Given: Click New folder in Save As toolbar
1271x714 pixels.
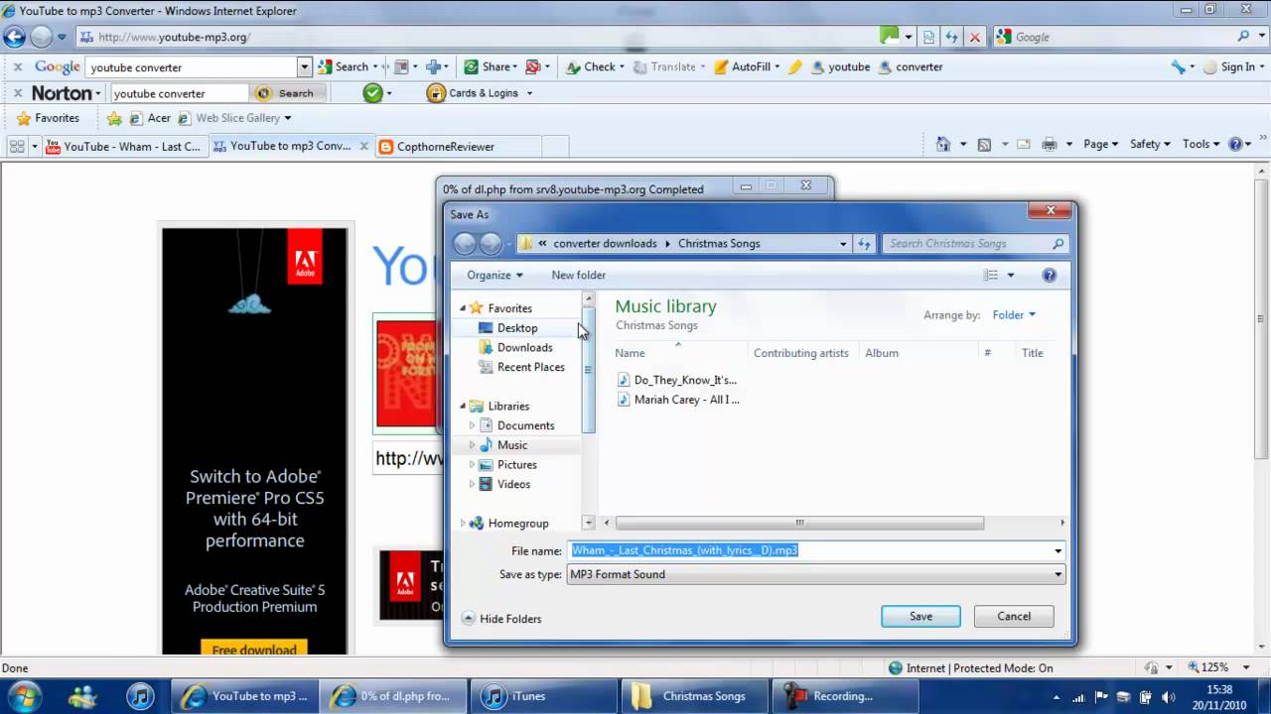Looking at the screenshot, I should (578, 275).
